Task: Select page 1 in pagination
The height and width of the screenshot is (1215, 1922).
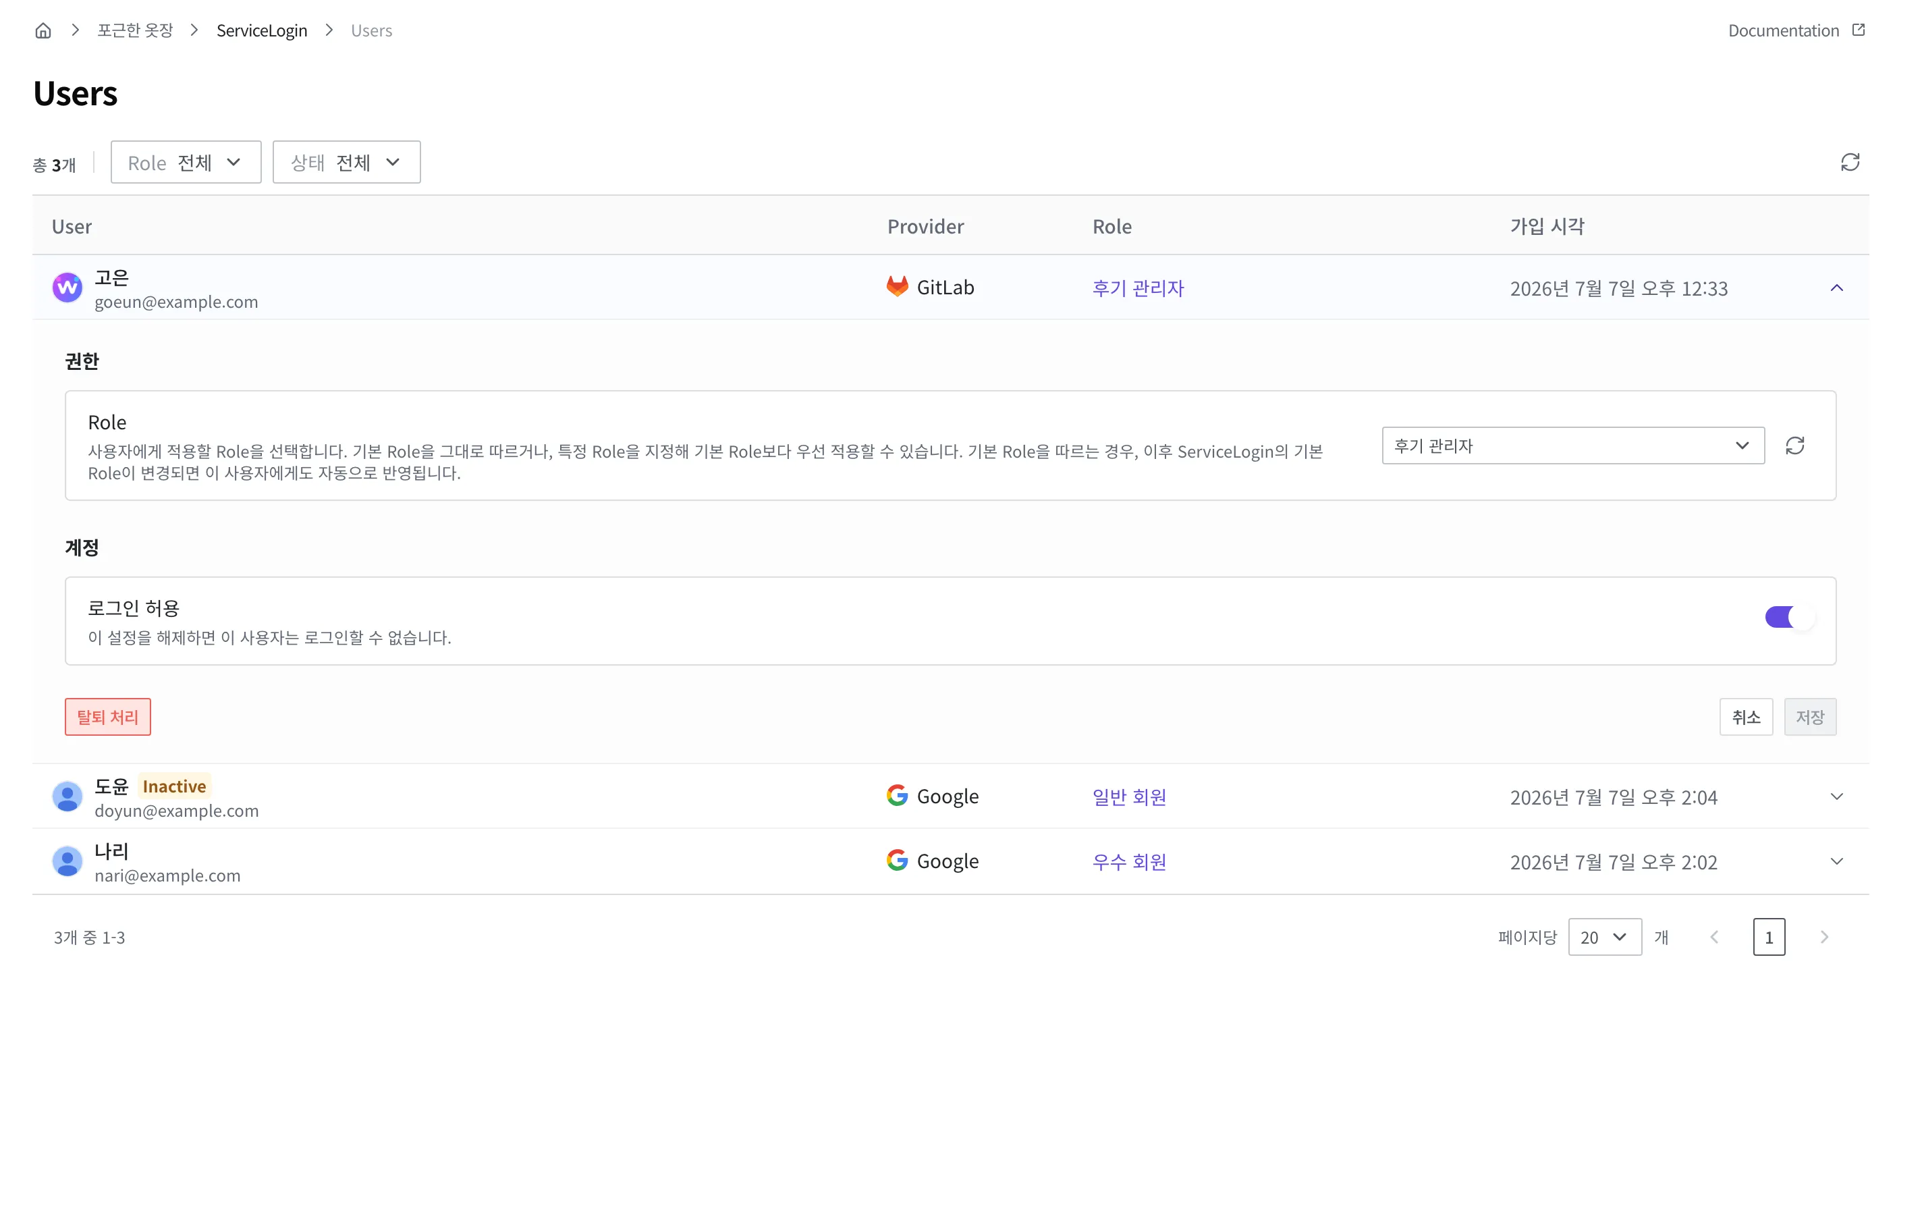Action: coord(1769,937)
